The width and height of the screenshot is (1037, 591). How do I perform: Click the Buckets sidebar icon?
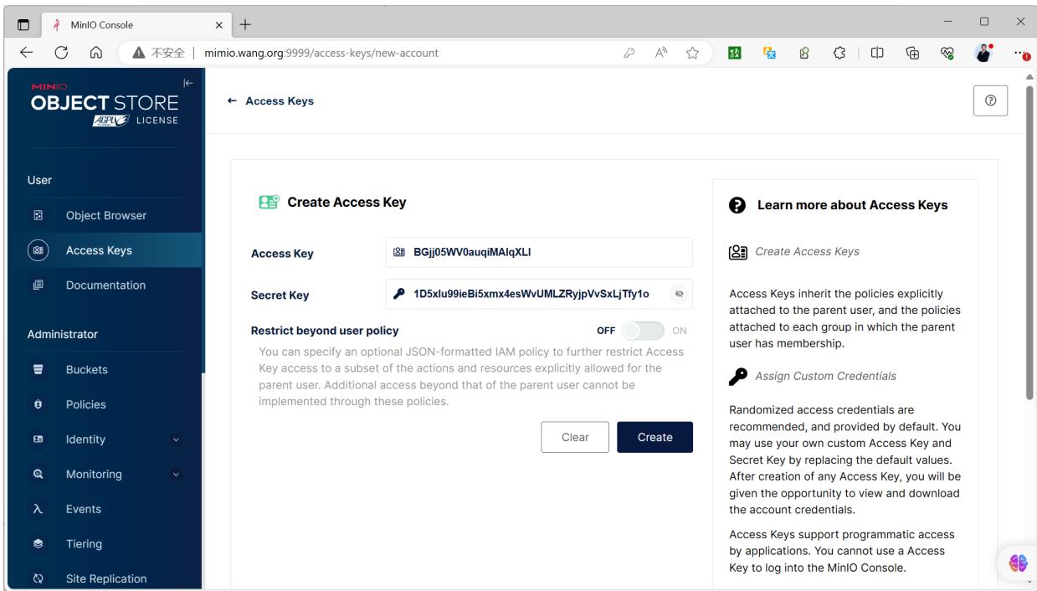[x=38, y=369]
